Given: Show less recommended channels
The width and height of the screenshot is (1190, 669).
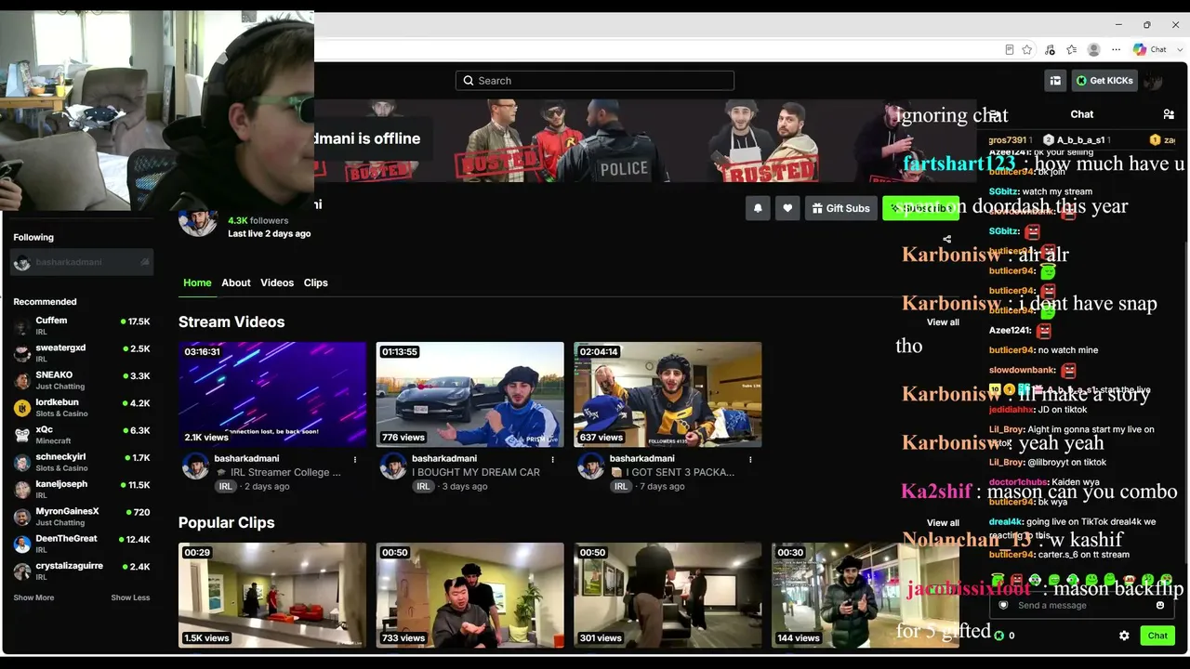Looking at the screenshot, I should pyautogui.click(x=130, y=597).
